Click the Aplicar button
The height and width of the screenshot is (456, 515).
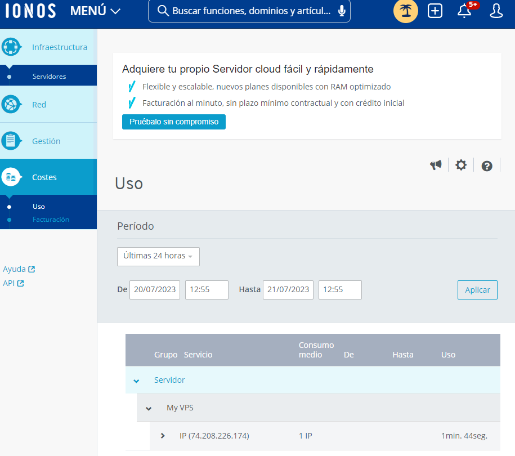477,290
